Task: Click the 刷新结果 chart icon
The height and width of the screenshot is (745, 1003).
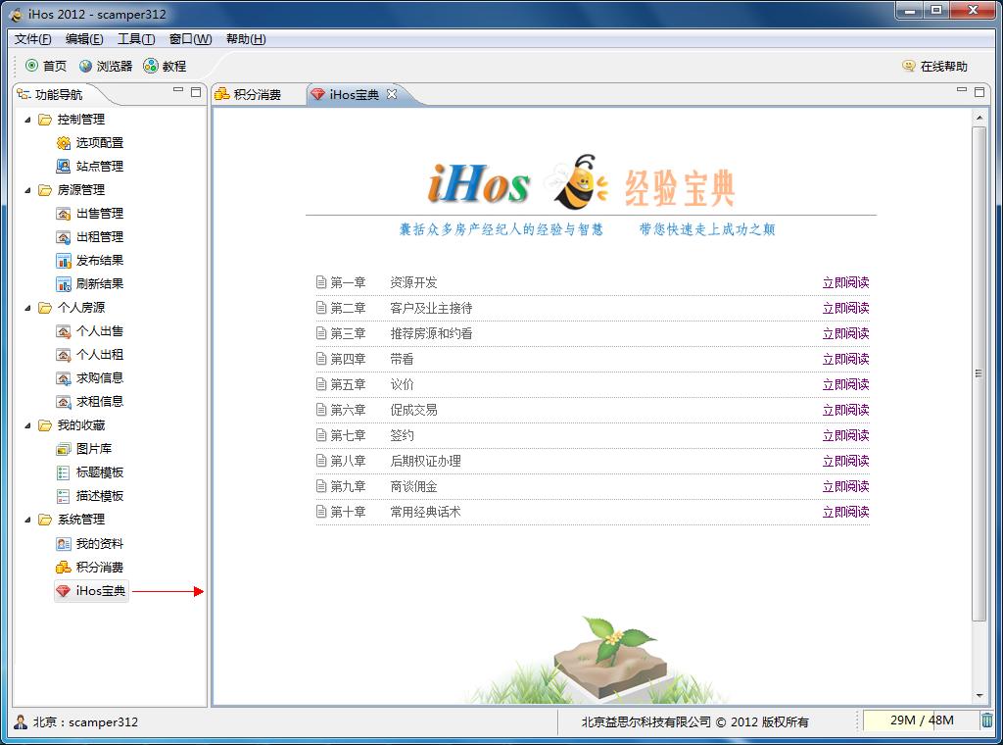Action: click(x=64, y=284)
